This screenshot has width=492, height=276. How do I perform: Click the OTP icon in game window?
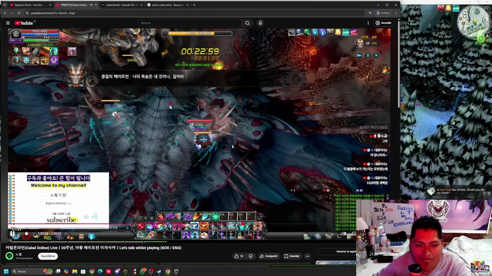[x=456, y=8]
